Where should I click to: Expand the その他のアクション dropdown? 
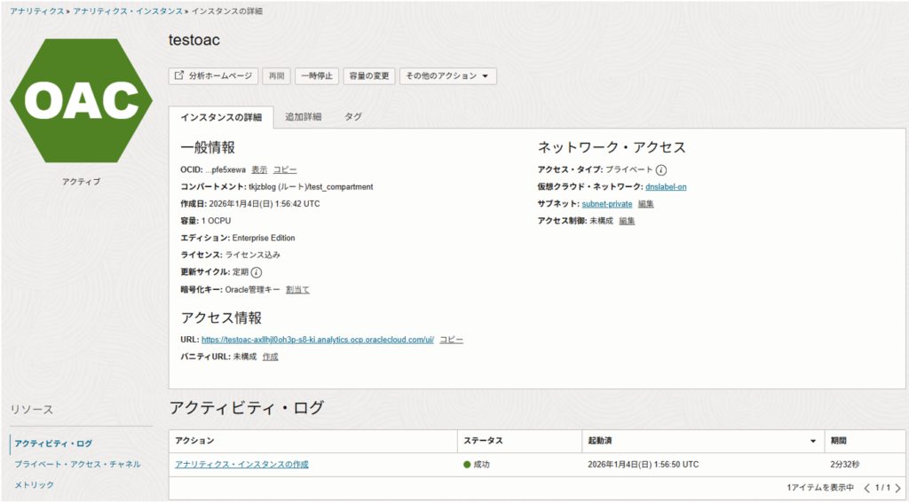[447, 76]
